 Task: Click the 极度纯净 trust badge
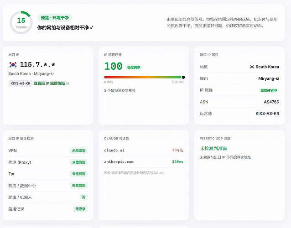point(134,67)
